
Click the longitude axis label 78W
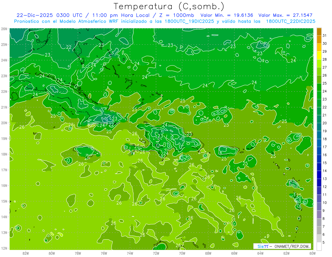[x=78, y=253]
